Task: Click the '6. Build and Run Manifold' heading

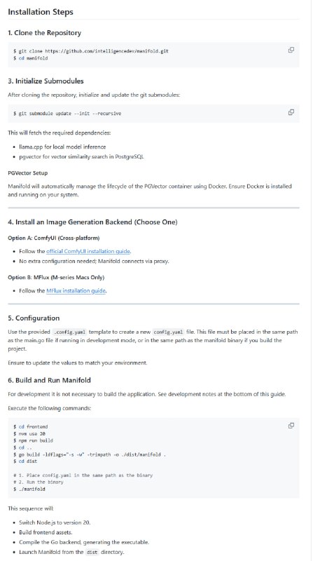Action: pyautogui.click(x=49, y=380)
